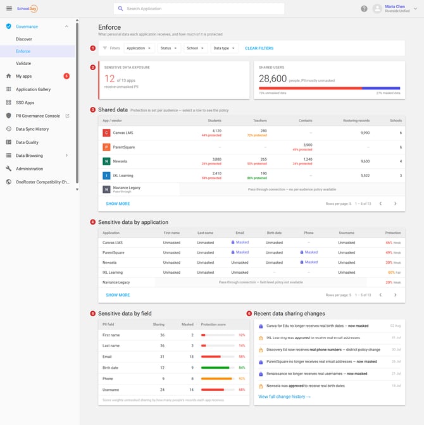Open the help question mark icon
The height and width of the screenshot is (425, 424).
click(364, 9)
